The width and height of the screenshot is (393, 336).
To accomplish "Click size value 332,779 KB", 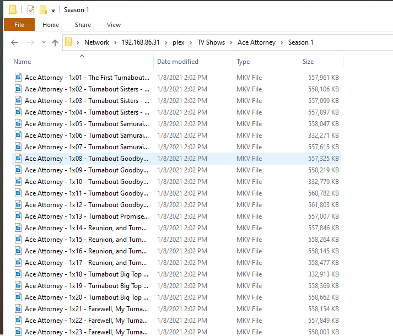I will [324, 181].
